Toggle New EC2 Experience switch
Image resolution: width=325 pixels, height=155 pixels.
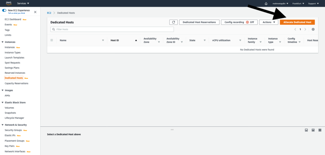pyautogui.click(x=4, y=10)
